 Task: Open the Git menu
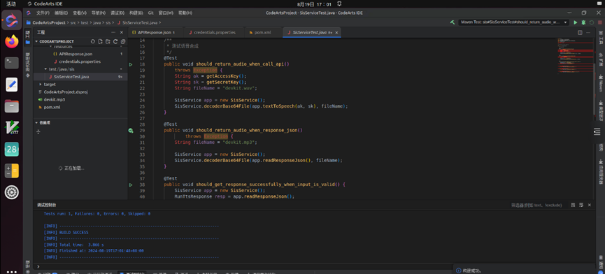click(x=150, y=13)
